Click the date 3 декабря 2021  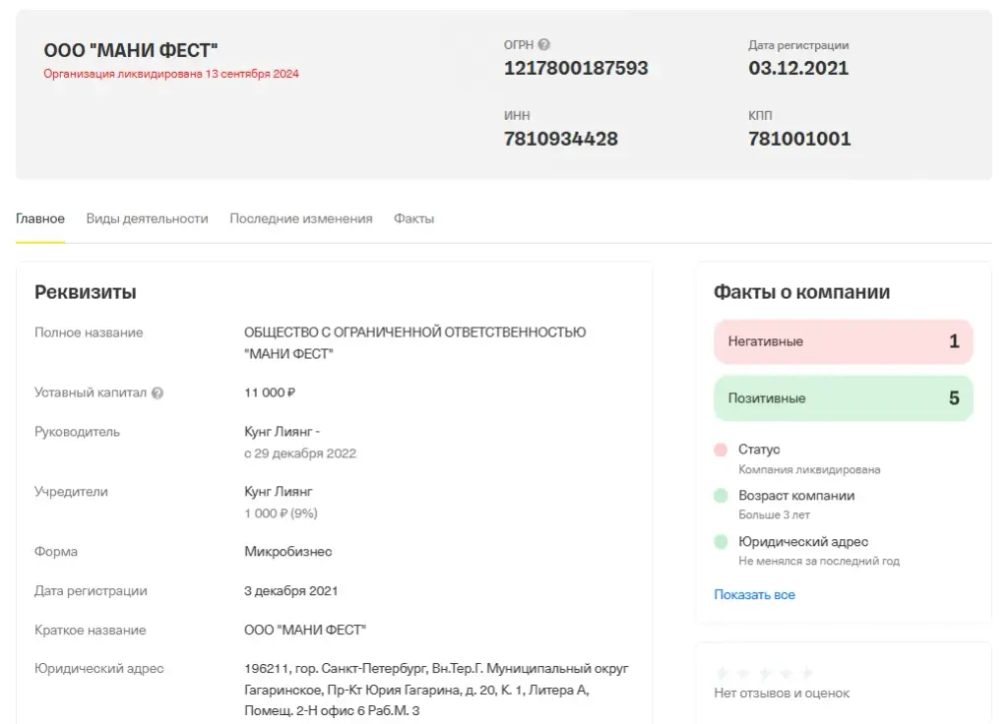pos(290,590)
